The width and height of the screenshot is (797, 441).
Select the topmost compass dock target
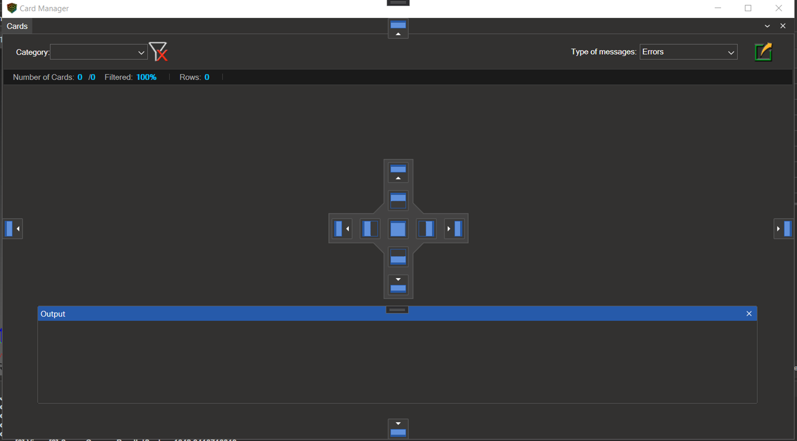click(x=398, y=172)
